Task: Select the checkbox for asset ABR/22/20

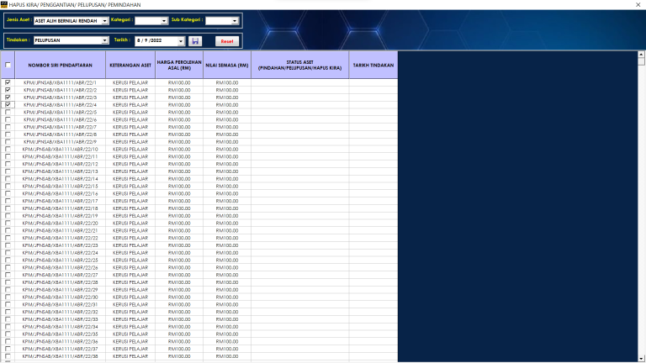Action: click(8, 224)
